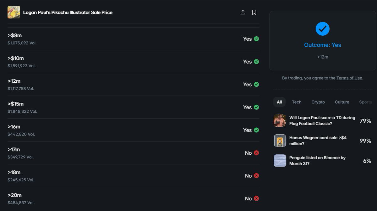Switch to the Culture category tab
This screenshot has height=211, width=377.
tap(342, 102)
